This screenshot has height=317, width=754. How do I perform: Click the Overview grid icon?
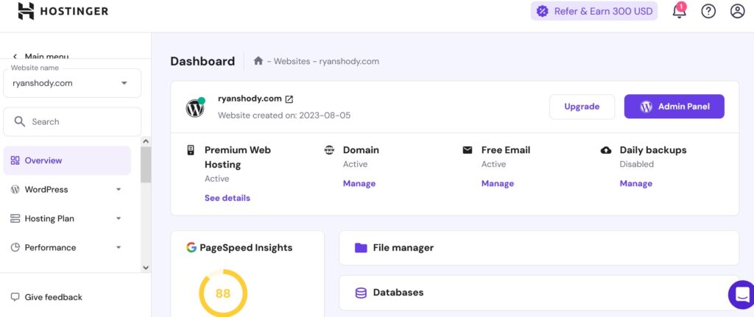(x=15, y=160)
